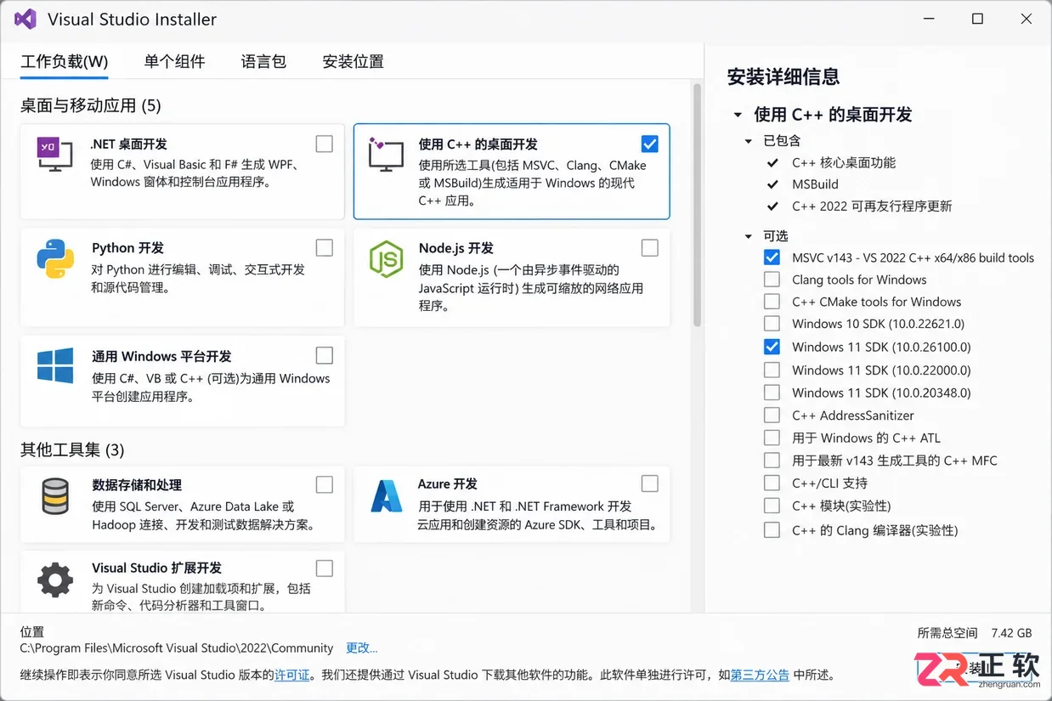Image resolution: width=1052 pixels, height=701 pixels.
Task: Check C++/CLI 支持 option
Action: point(772,483)
